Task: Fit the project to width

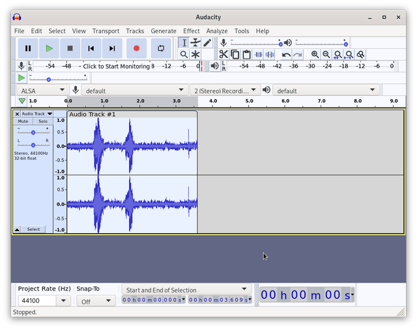Action: (349, 55)
